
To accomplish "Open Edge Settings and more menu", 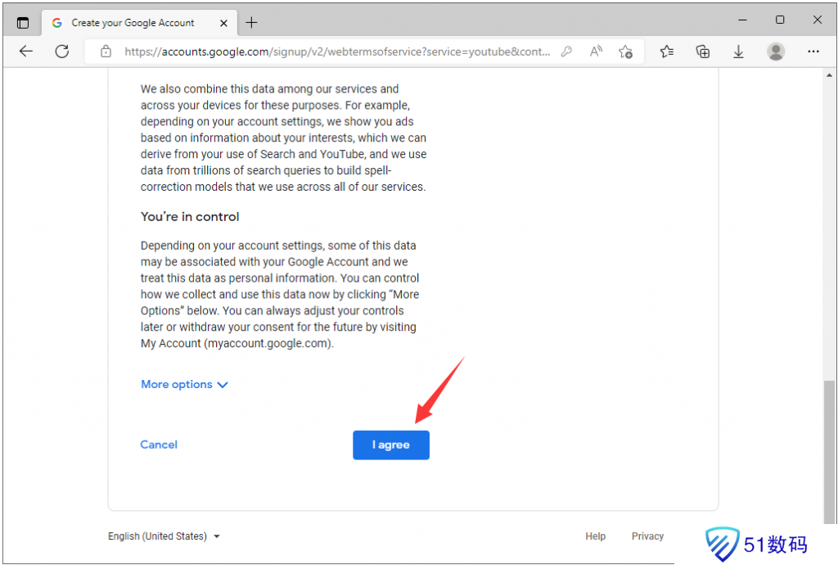I will click(813, 52).
